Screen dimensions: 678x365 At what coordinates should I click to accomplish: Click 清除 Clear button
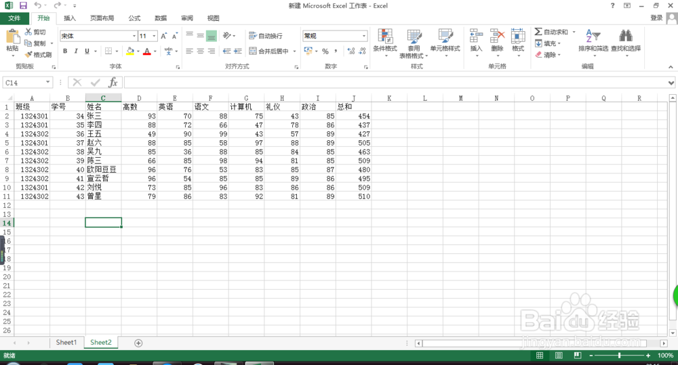click(547, 55)
